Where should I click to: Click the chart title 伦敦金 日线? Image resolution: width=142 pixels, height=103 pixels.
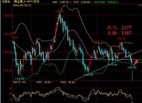tap(21, 1)
